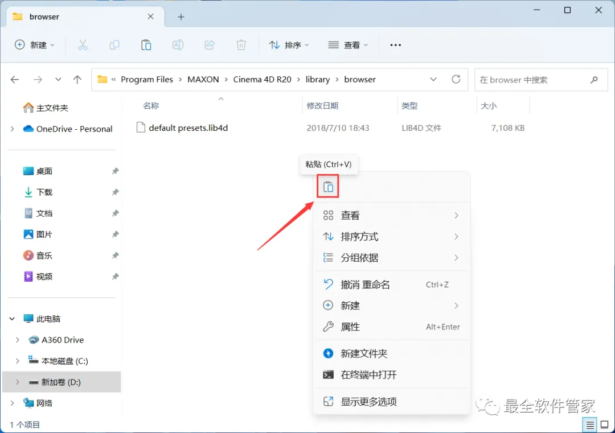Choose 属性 from context menu
Screen dimensions: 615x433
pos(392,327)
